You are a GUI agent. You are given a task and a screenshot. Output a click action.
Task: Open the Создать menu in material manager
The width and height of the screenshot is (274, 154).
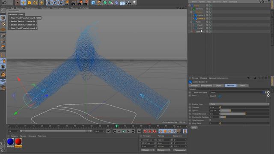coord(14,136)
